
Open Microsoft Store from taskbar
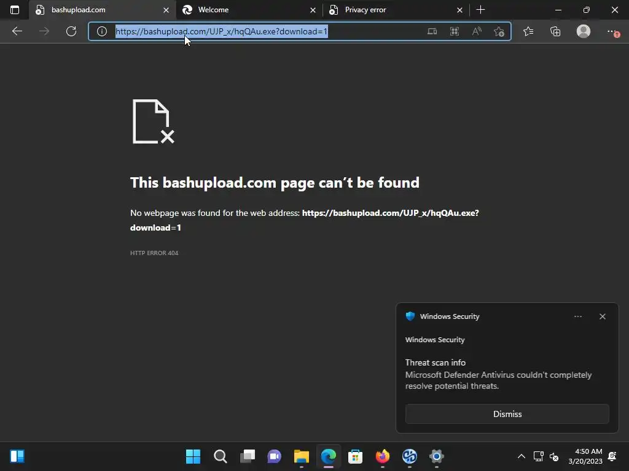click(355, 456)
